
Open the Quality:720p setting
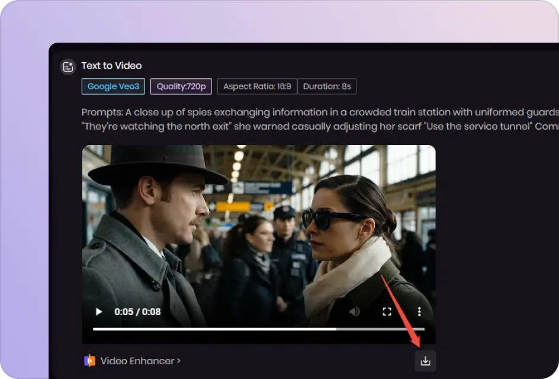click(181, 86)
